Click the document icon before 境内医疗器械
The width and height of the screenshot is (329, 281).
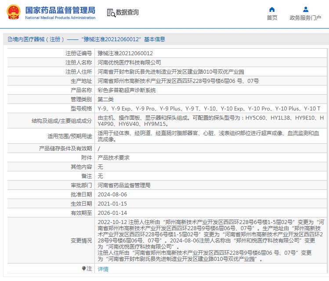coord(9,39)
